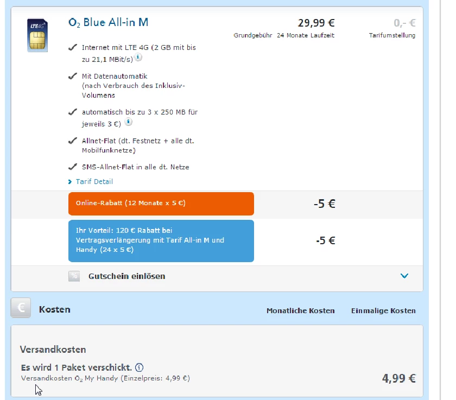Open info icon beside '1 Paket verschickt'
This screenshot has width=456, height=400.
140,367
